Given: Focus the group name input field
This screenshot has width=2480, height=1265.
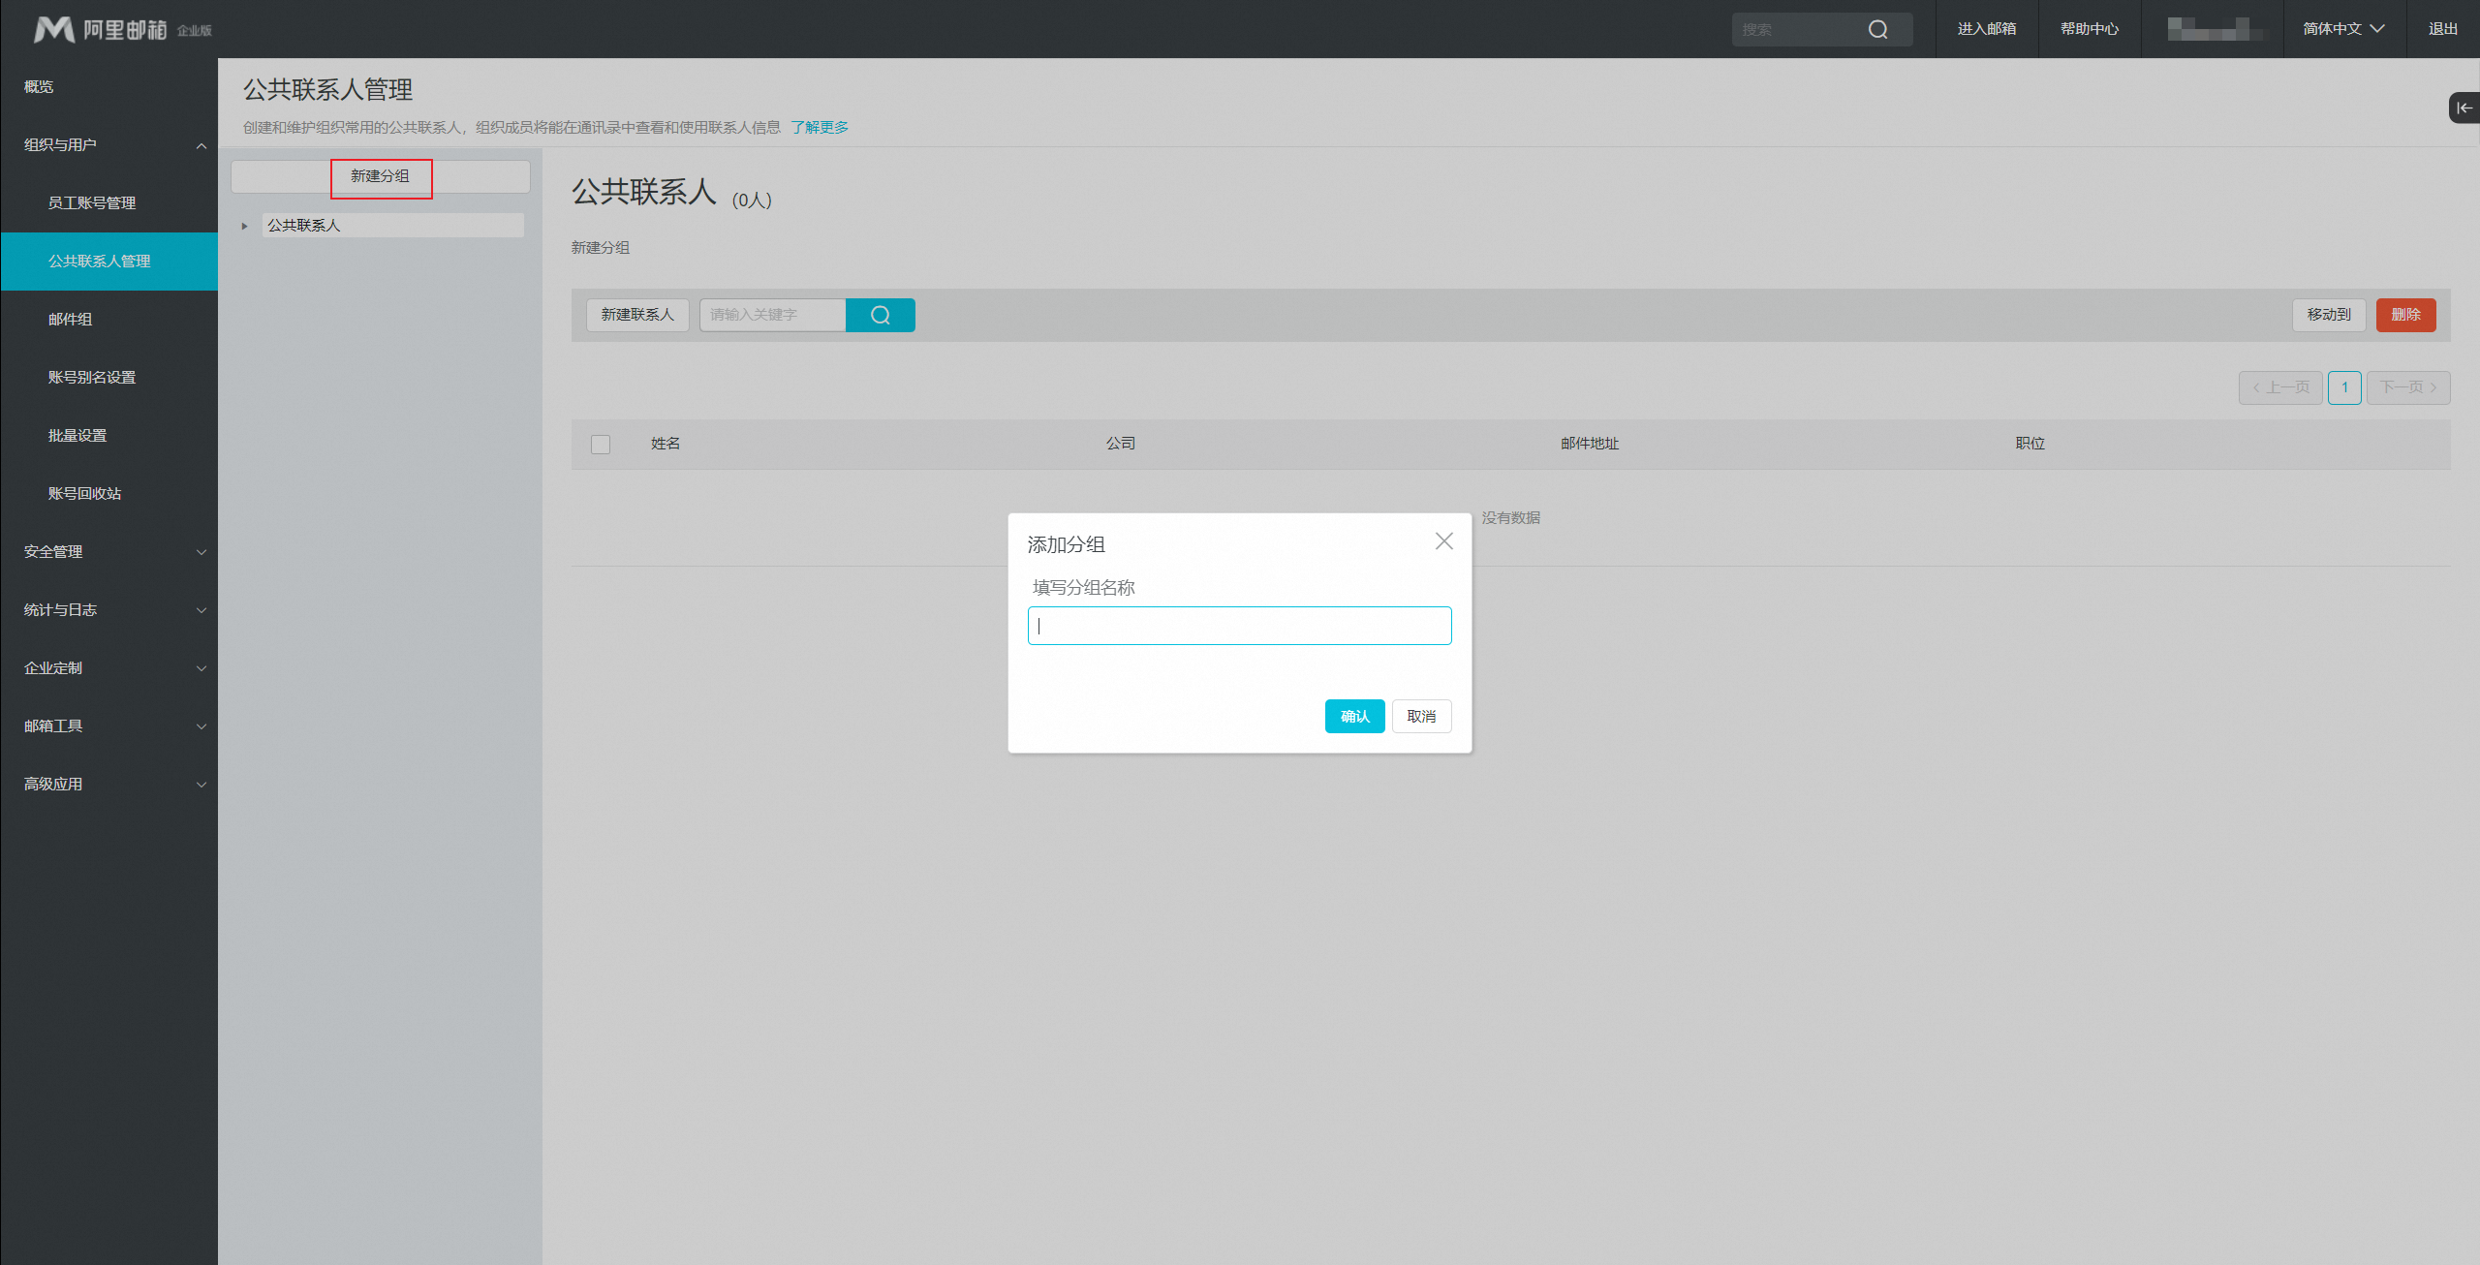Looking at the screenshot, I should [x=1239, y=626].
